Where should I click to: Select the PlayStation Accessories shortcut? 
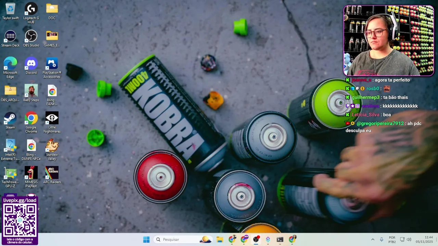[52, 68]
